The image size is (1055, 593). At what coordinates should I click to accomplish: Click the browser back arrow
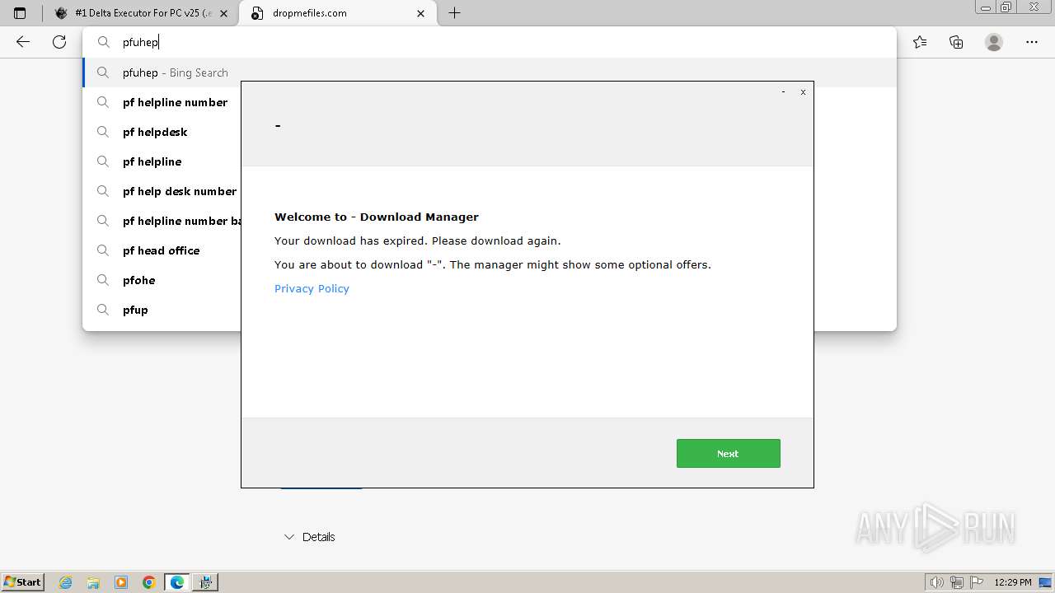pyautogui.click(x=23, y=42)
